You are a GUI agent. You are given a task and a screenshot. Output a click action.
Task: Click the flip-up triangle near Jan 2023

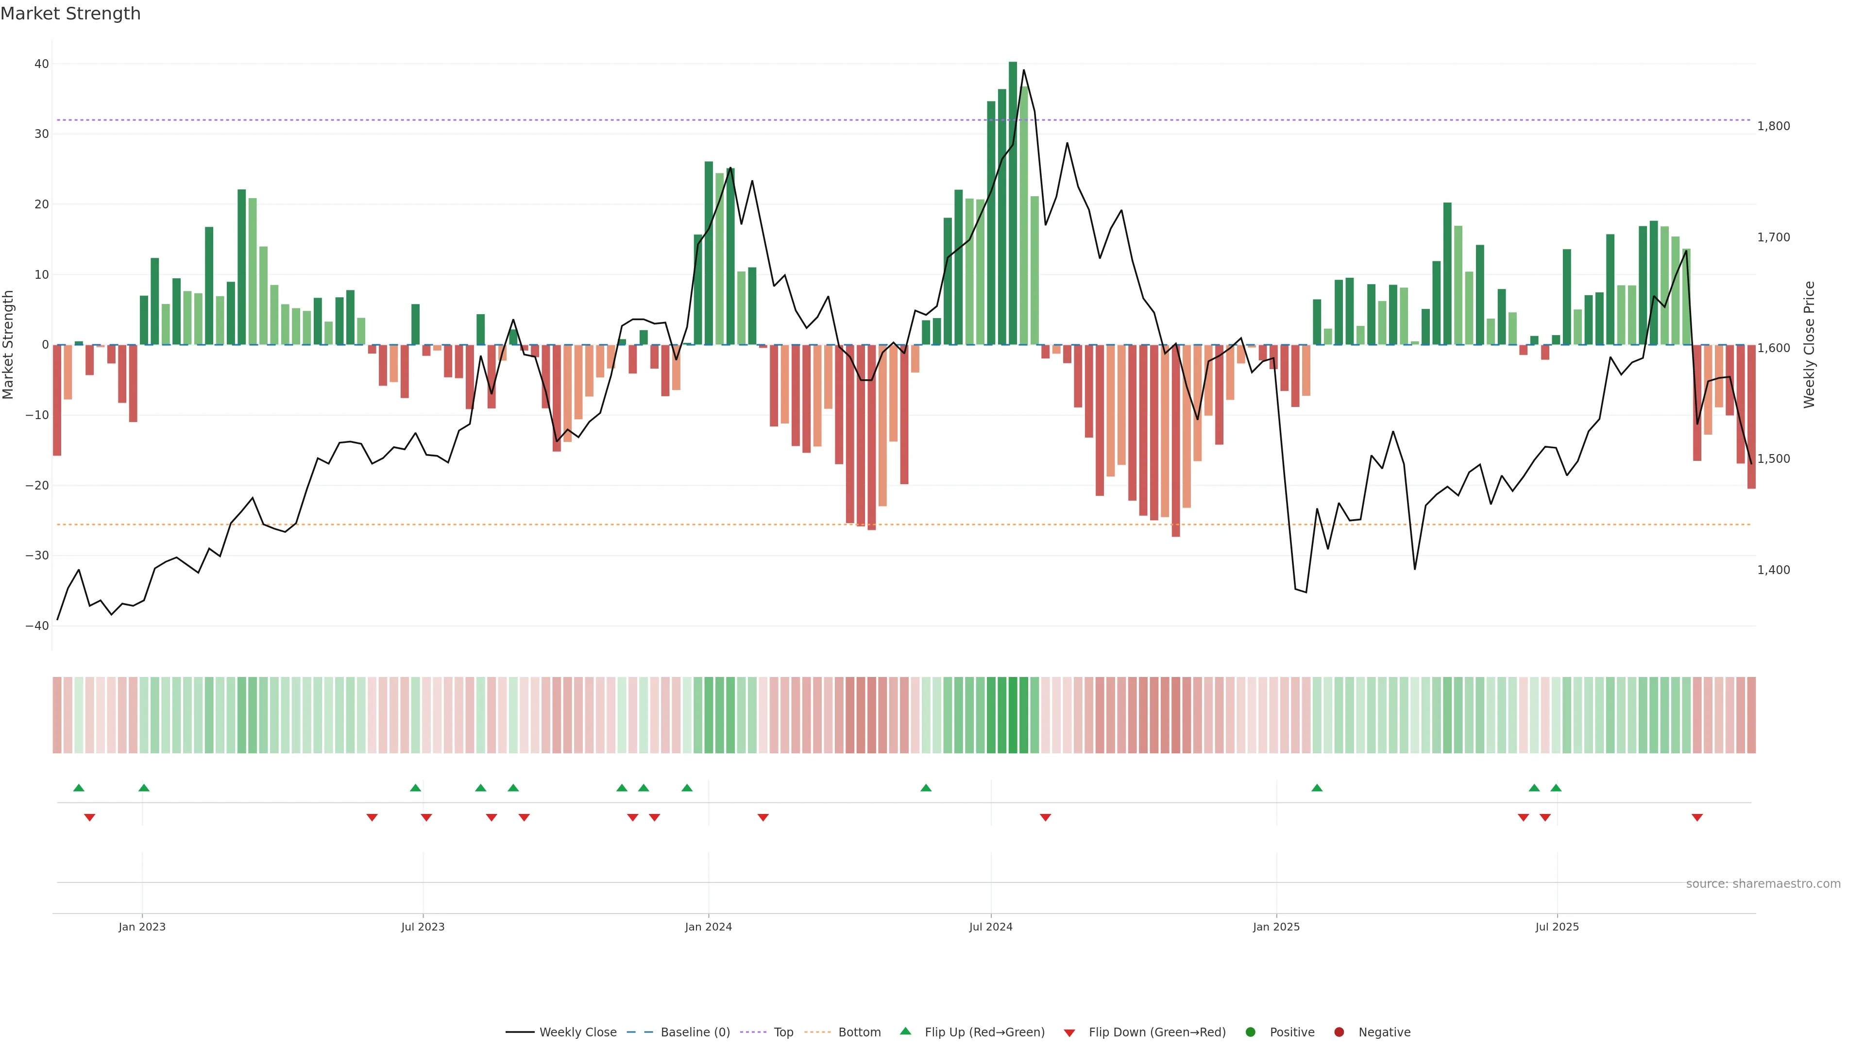[x=144, y=788]
